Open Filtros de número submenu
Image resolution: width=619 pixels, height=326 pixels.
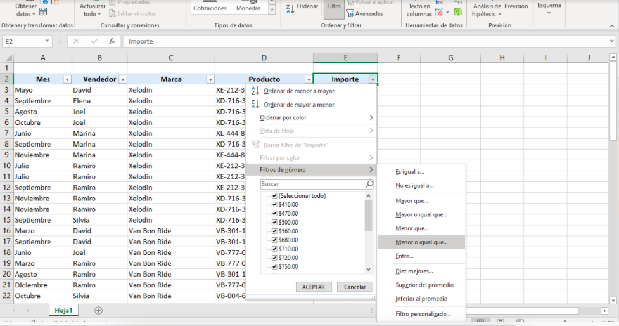(311, 169)
